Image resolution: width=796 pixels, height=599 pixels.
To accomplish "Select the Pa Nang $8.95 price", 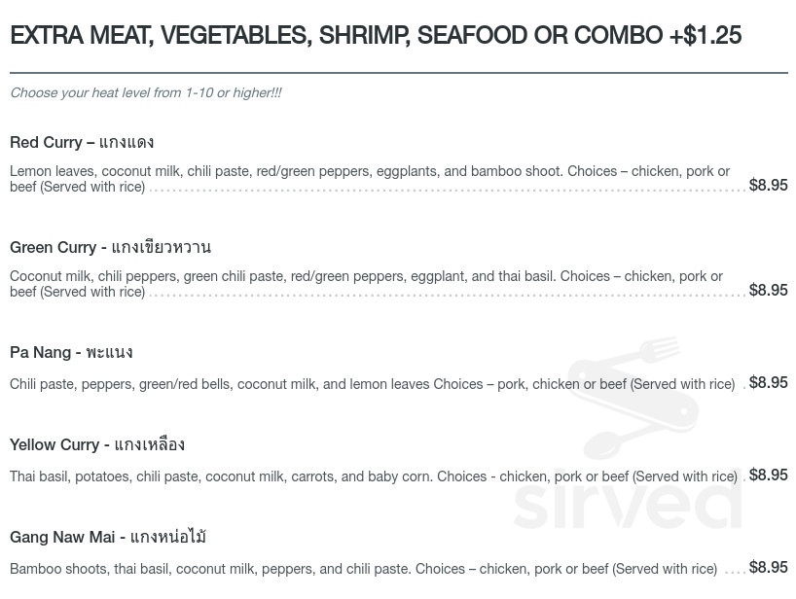I will [768, 383].
